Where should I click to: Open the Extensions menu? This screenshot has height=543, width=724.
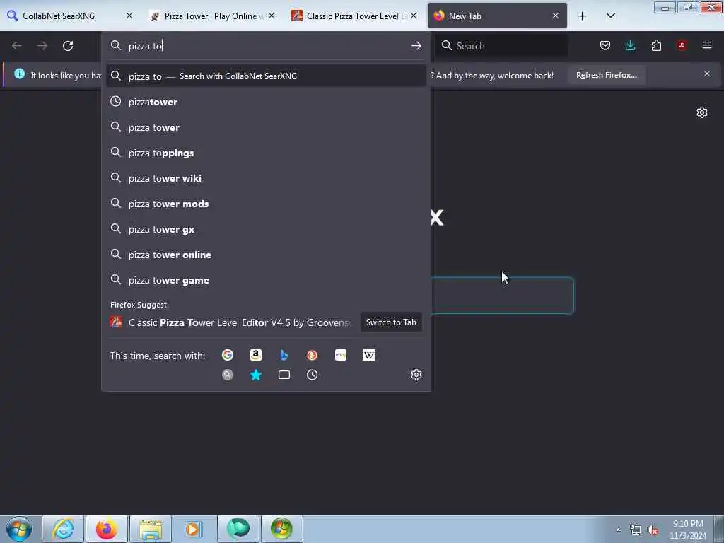click(x=656, y=45)
